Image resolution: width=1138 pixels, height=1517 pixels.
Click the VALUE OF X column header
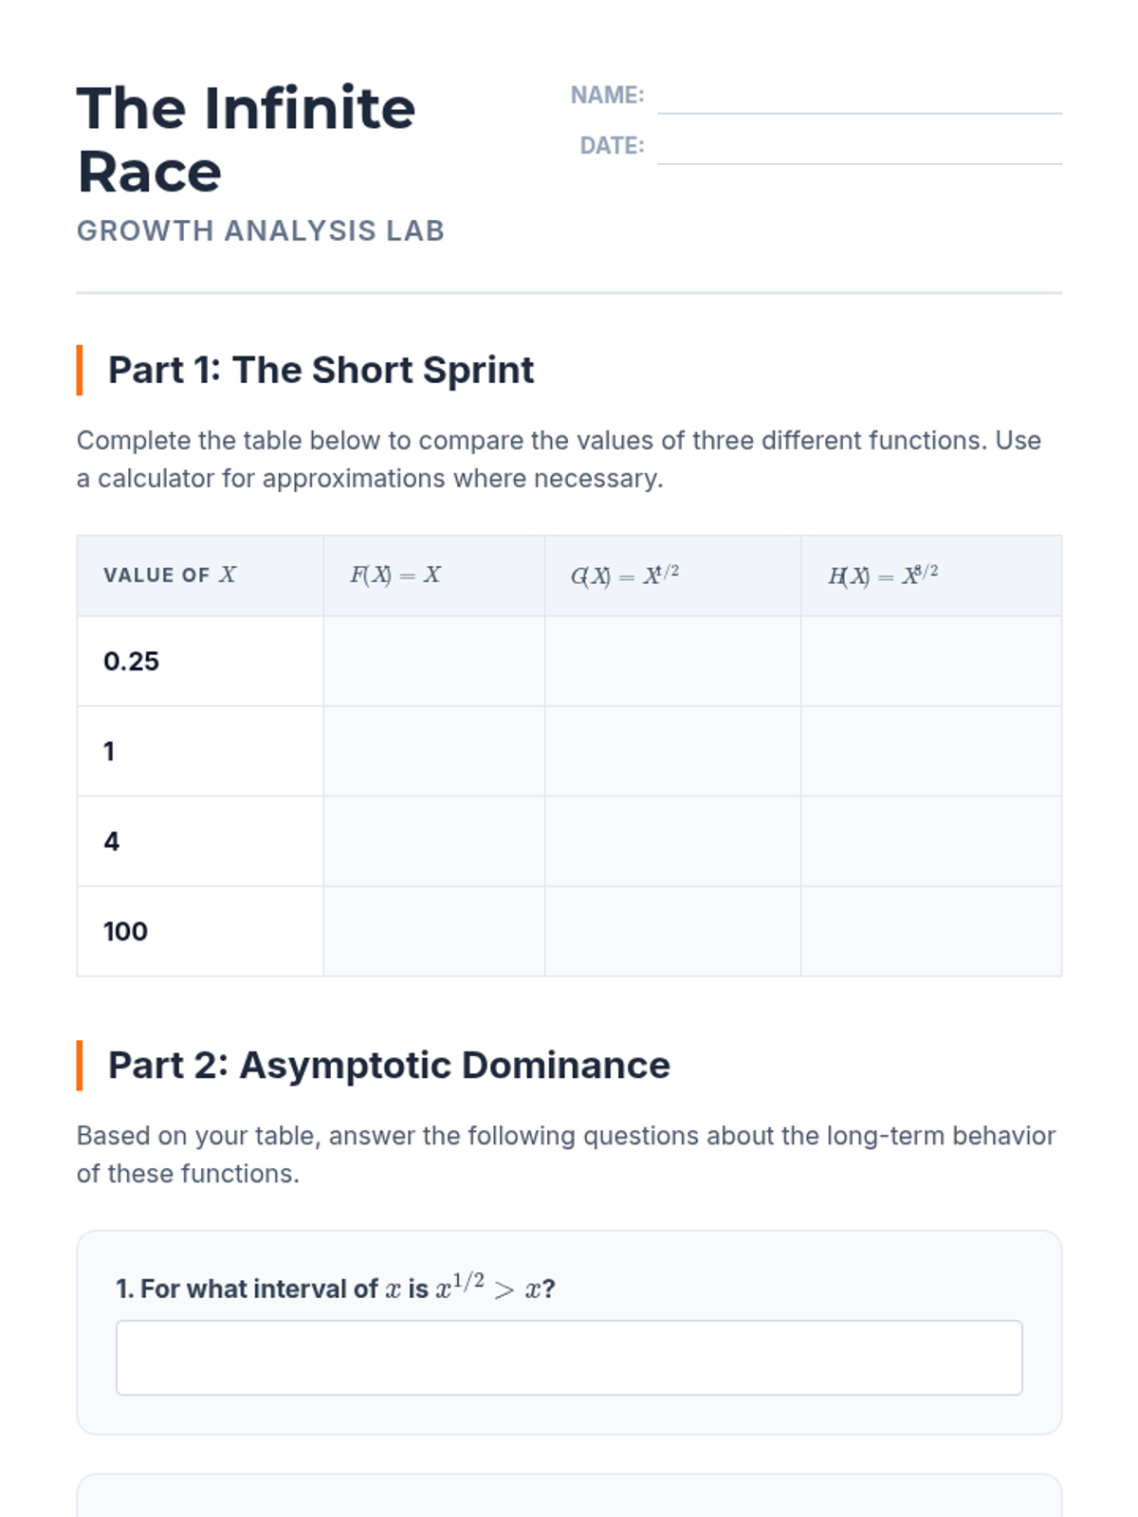[x=171, y=576]
